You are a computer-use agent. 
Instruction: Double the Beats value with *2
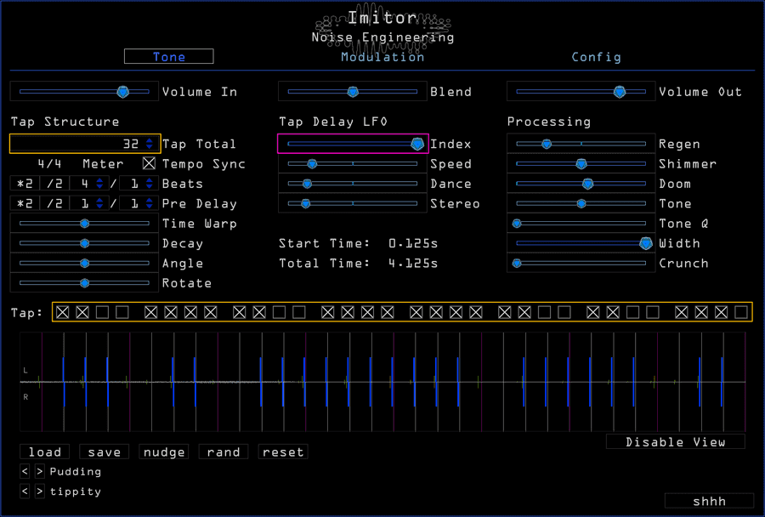point(25,184)
